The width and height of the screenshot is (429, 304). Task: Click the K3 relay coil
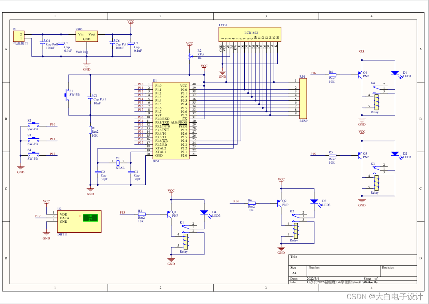376,183
